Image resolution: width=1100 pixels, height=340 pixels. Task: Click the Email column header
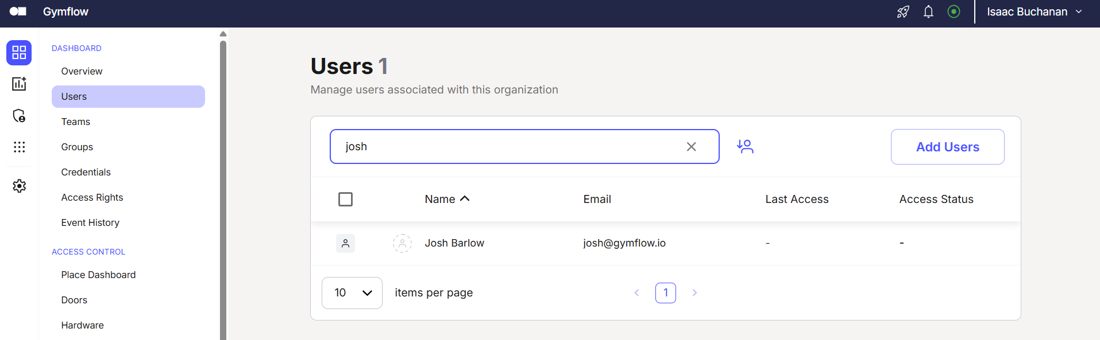tap(597, 199)
